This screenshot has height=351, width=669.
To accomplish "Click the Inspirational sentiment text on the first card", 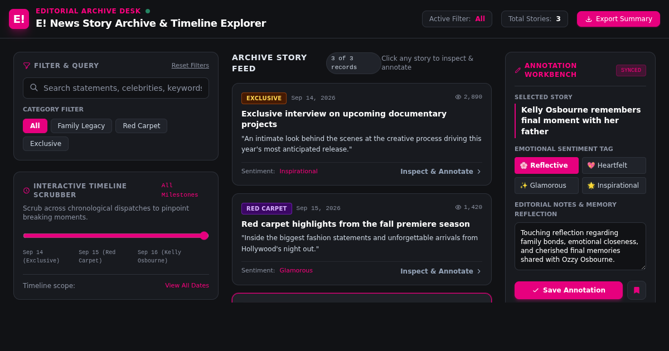I will coord(298,172).
